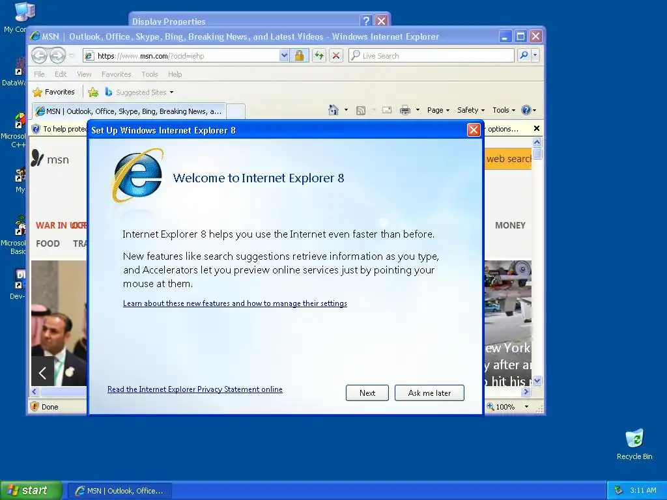Click the Home page house icon
667x500 pixels.
tap(333, 110)
